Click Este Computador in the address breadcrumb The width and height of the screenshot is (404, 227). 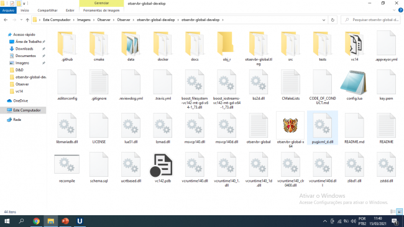tap(57, 20)
